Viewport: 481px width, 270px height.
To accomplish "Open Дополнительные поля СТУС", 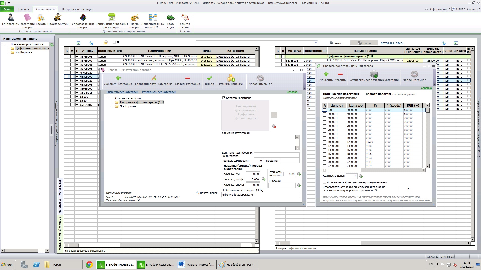I will [x=153, y=21].
